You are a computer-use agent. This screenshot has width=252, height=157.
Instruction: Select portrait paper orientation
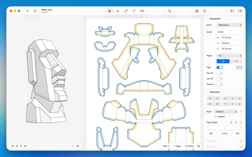click(x=223, y=61)
